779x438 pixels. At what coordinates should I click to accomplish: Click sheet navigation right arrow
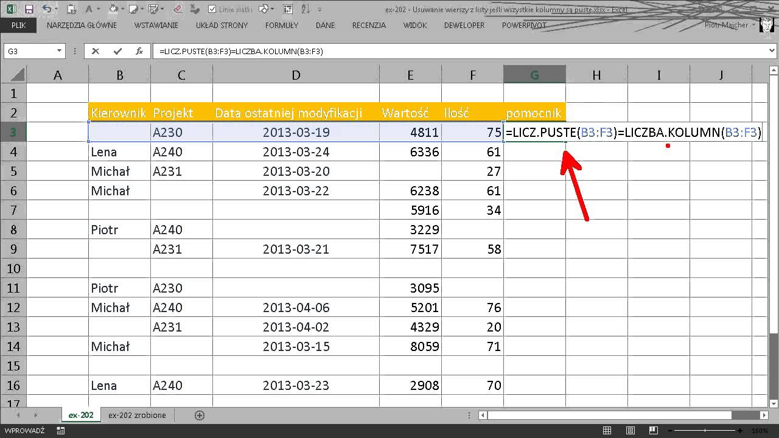[x=36, y=415]
